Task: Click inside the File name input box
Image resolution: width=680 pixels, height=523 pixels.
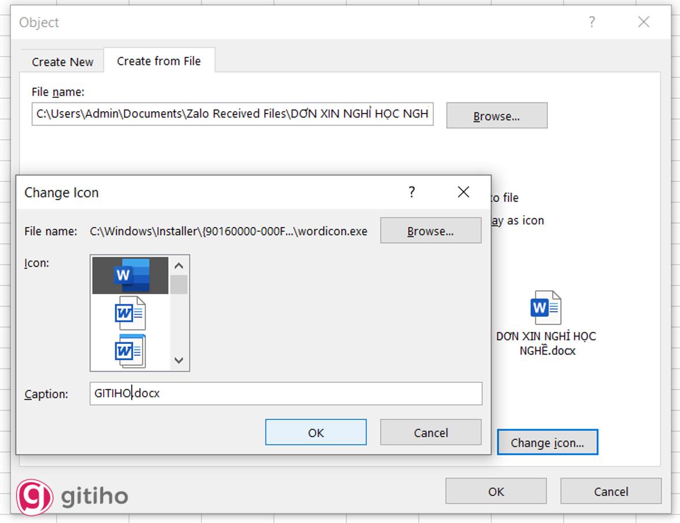Action: (x=232, y=115)
